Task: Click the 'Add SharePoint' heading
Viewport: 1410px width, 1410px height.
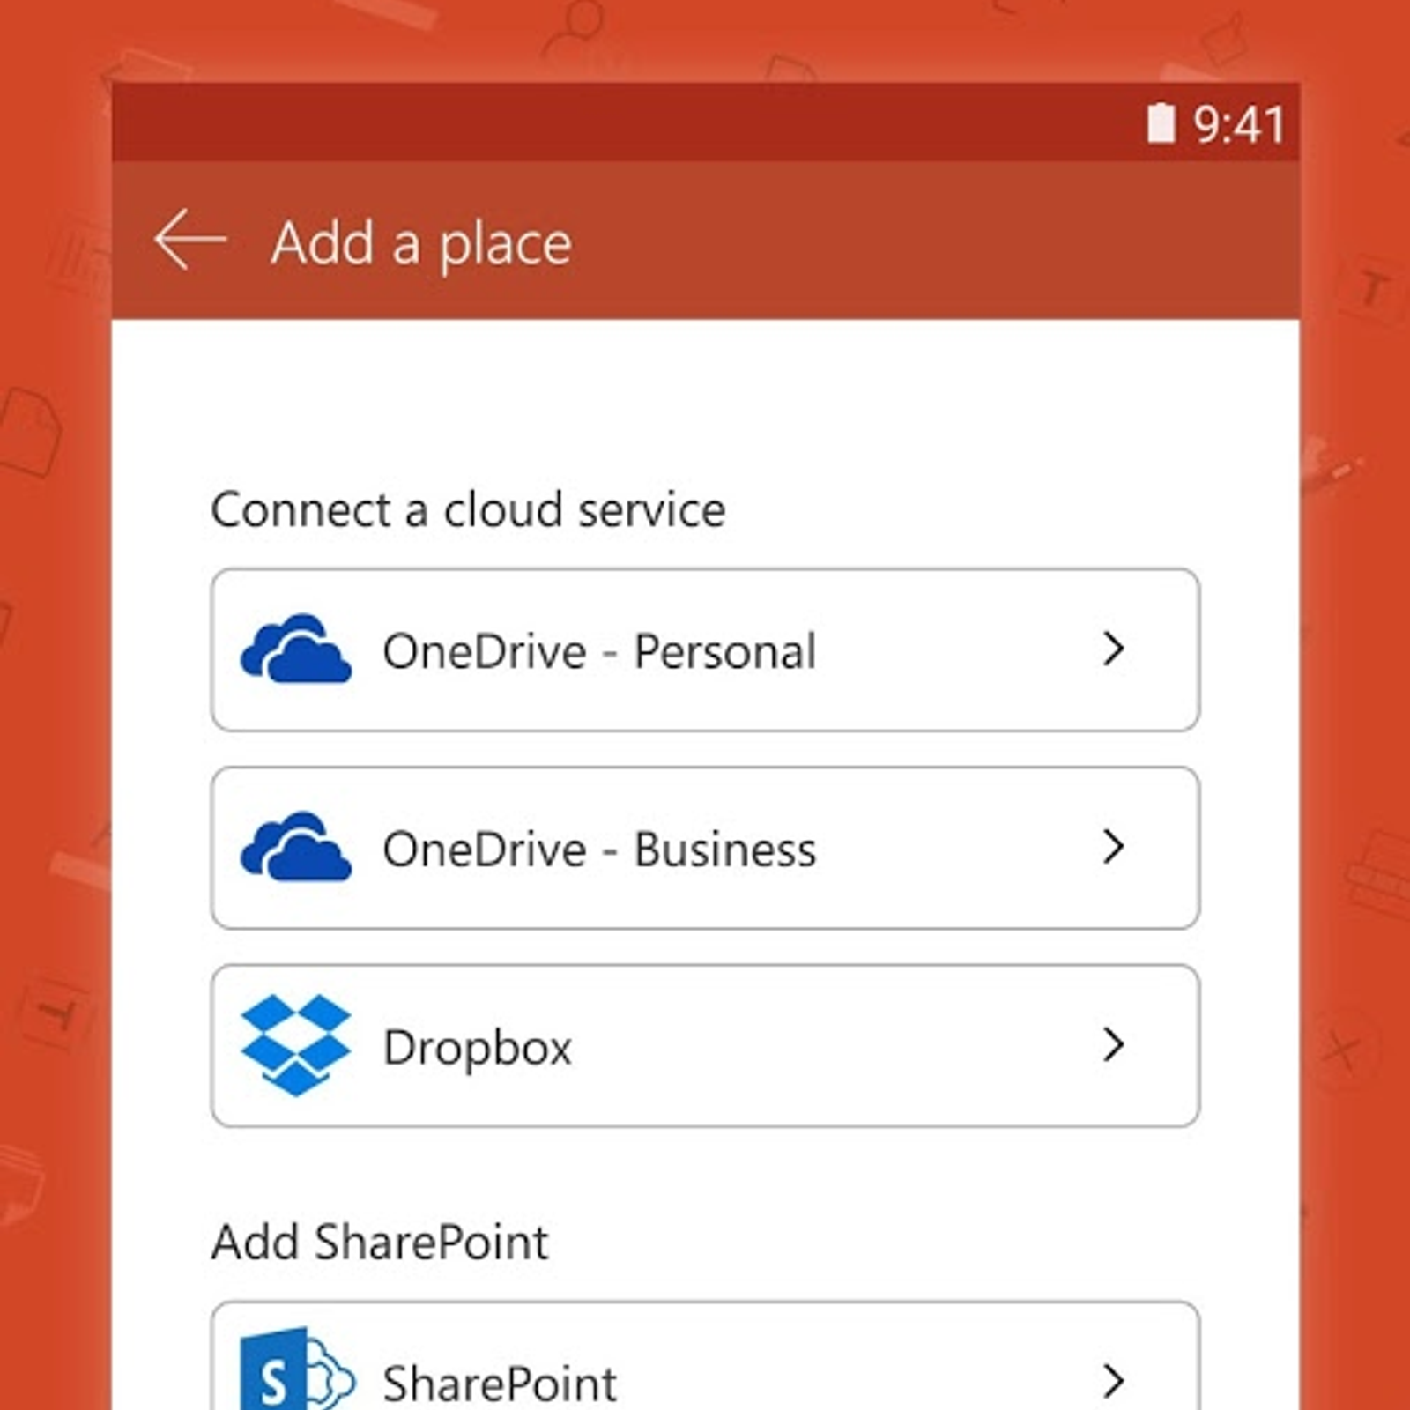Action: (x=380, y=1243)
